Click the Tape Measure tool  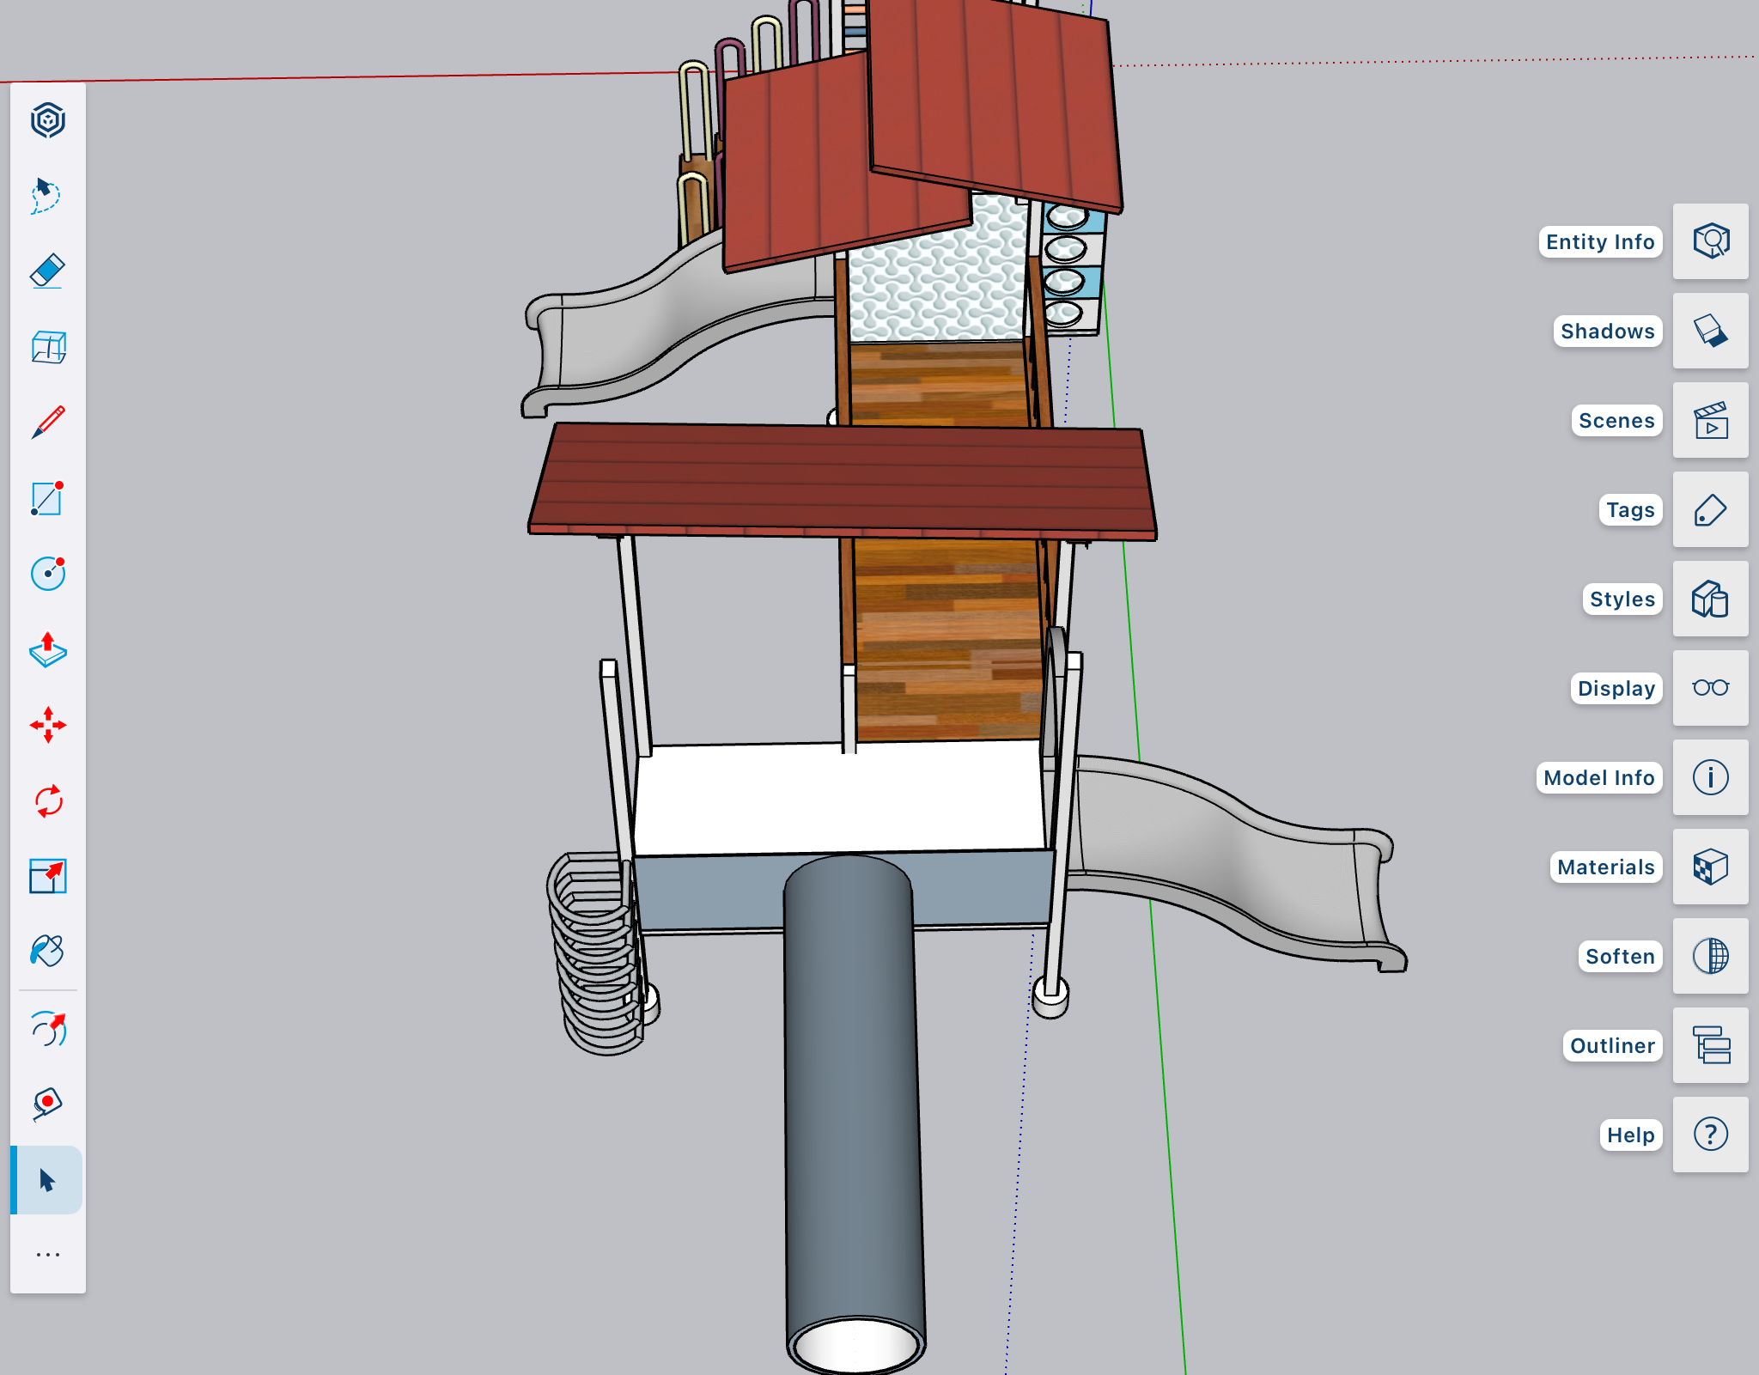click(48, 1104)
